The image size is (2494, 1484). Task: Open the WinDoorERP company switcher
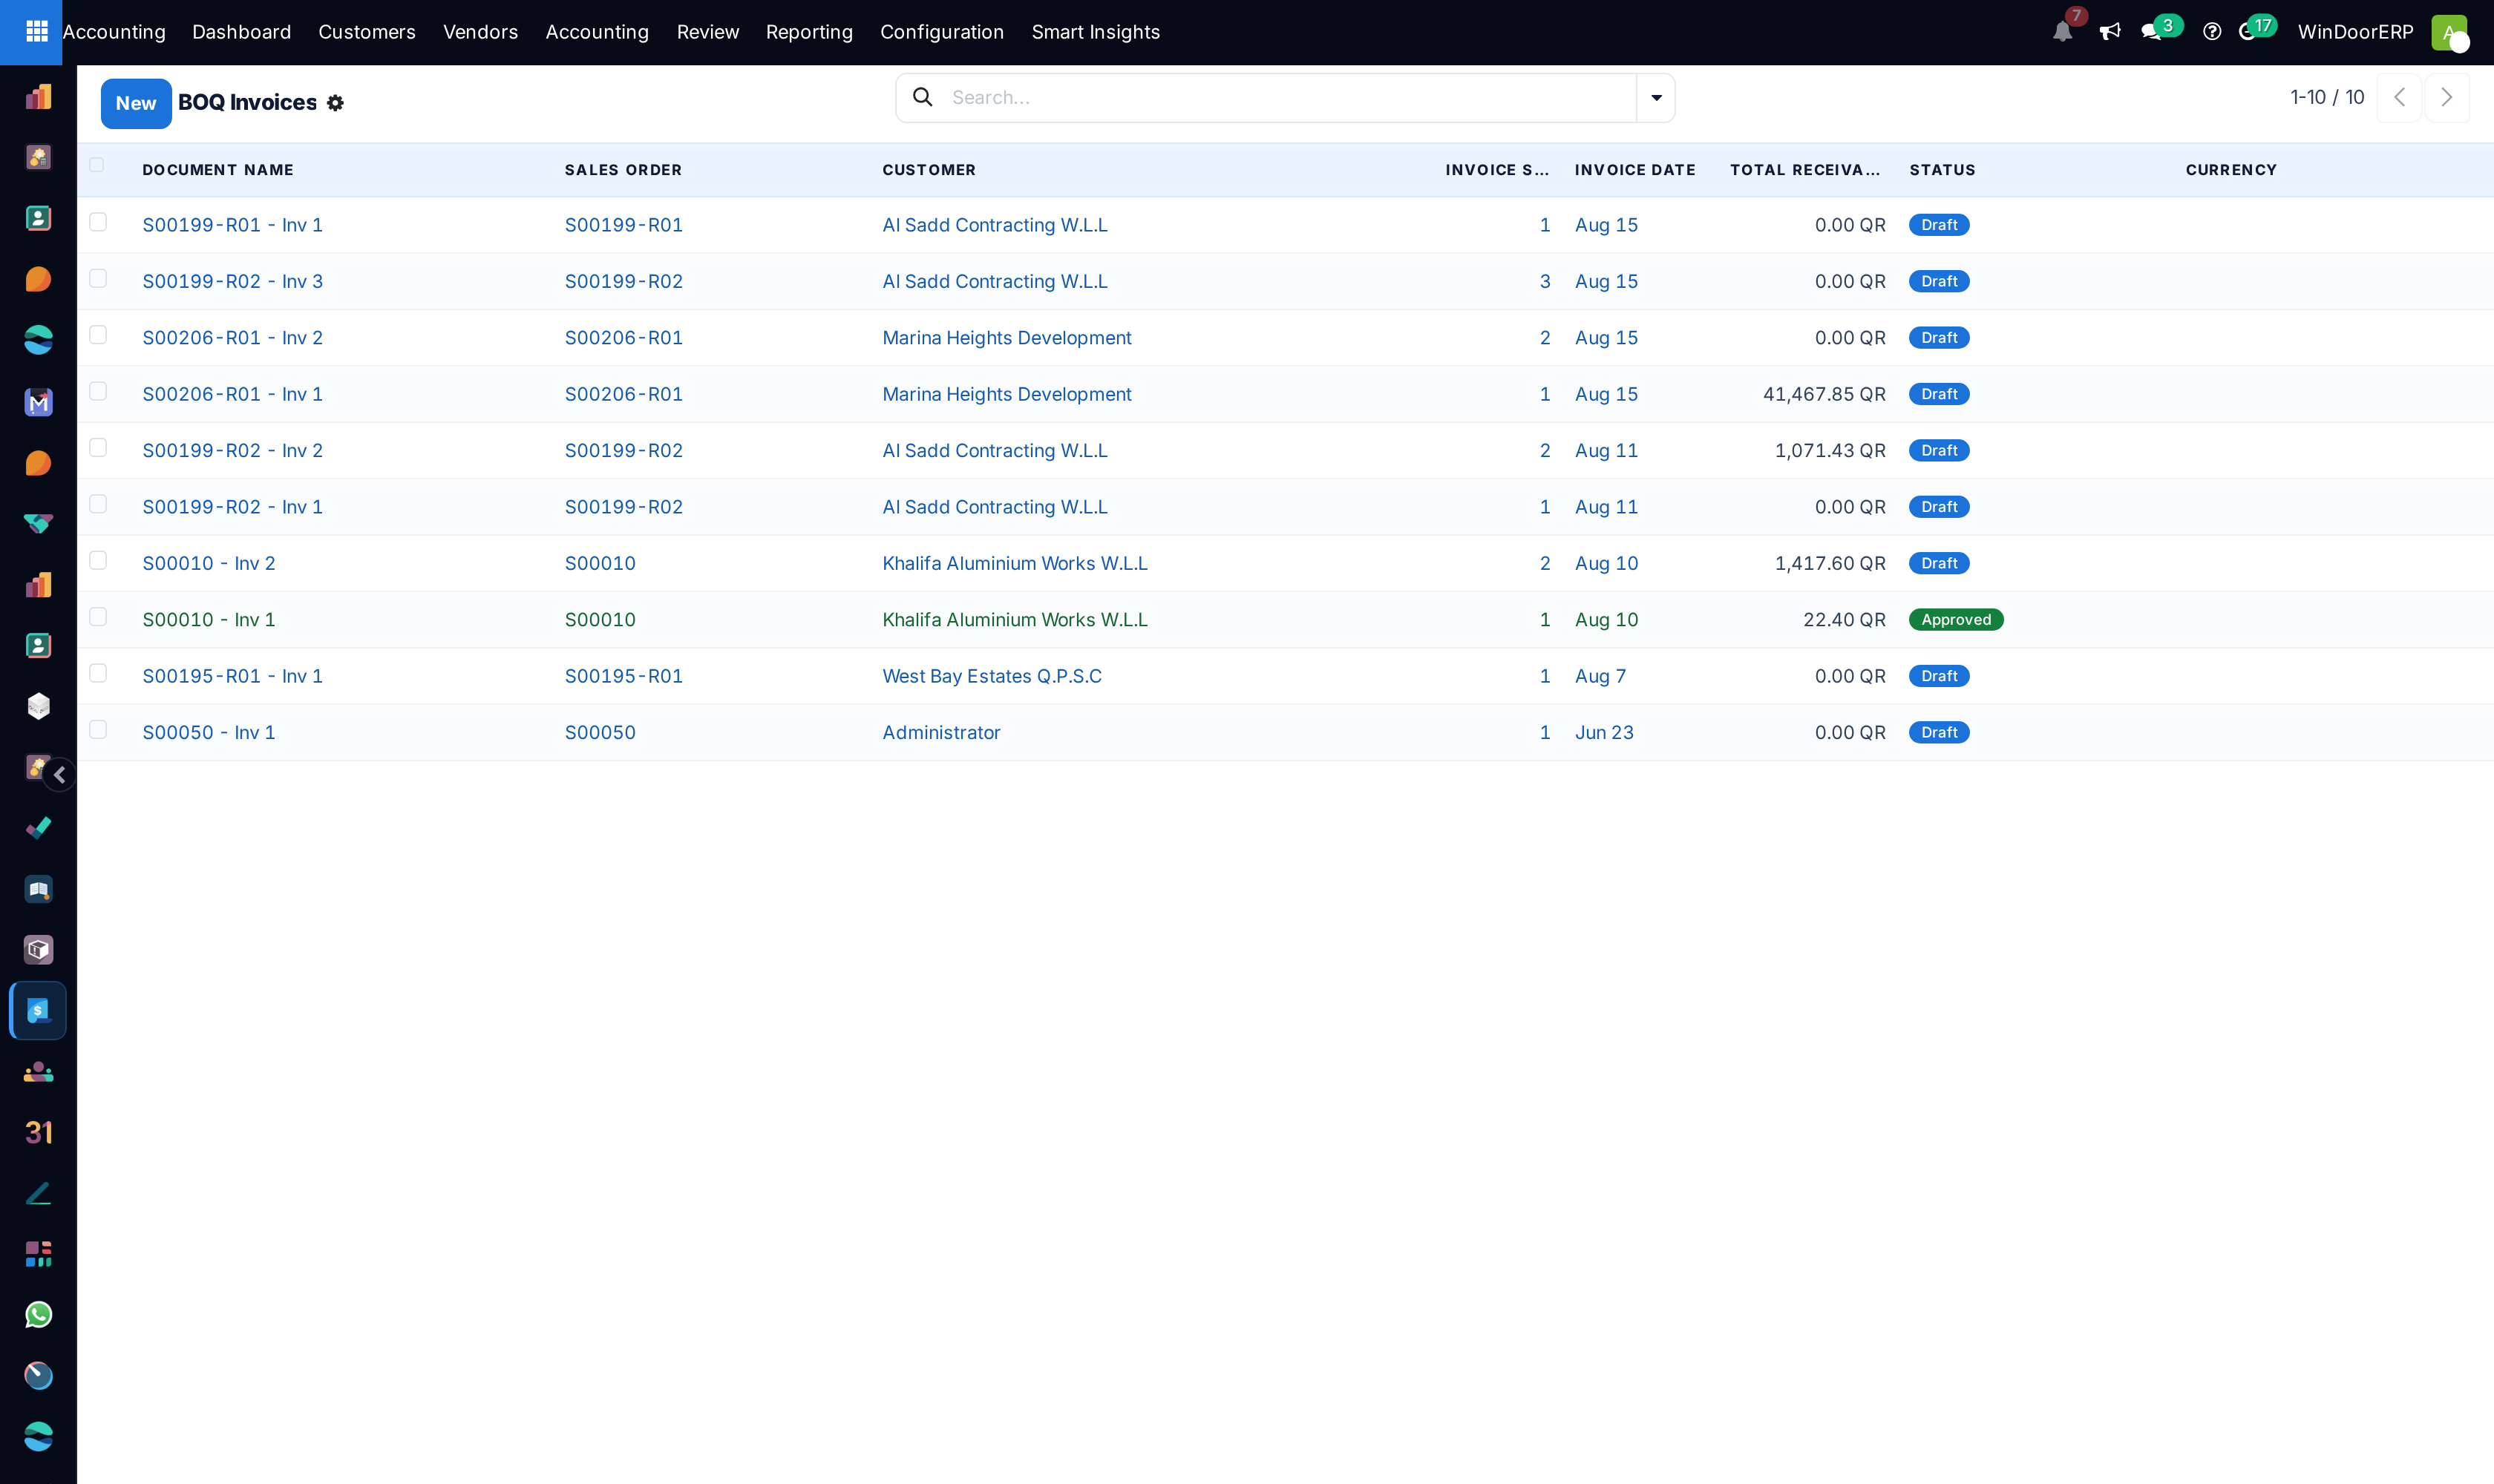pos(2355,32)
